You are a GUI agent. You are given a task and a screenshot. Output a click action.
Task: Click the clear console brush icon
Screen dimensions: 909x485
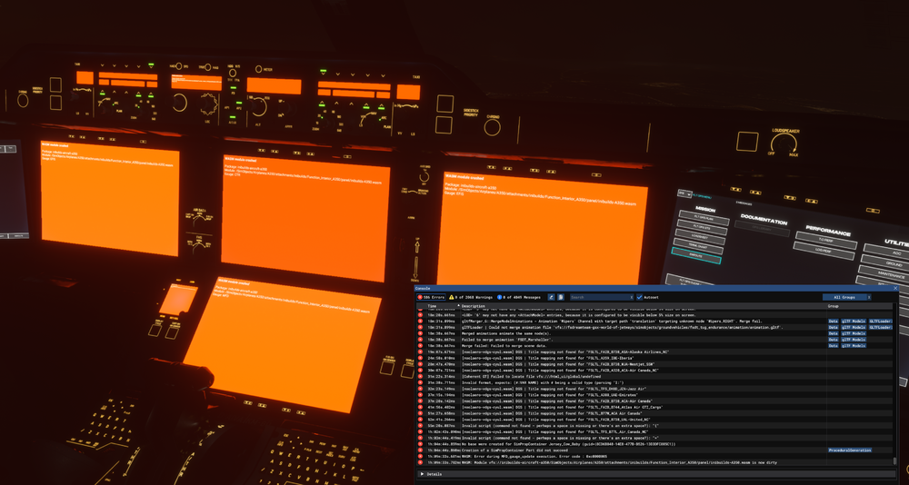[551, 297]
